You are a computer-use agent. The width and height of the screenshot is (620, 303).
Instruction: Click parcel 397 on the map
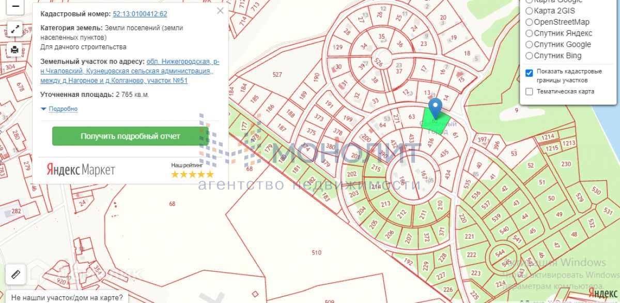click(x=482, y=140)
